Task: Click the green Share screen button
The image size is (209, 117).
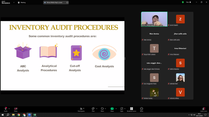Action: tap(112, 109)
